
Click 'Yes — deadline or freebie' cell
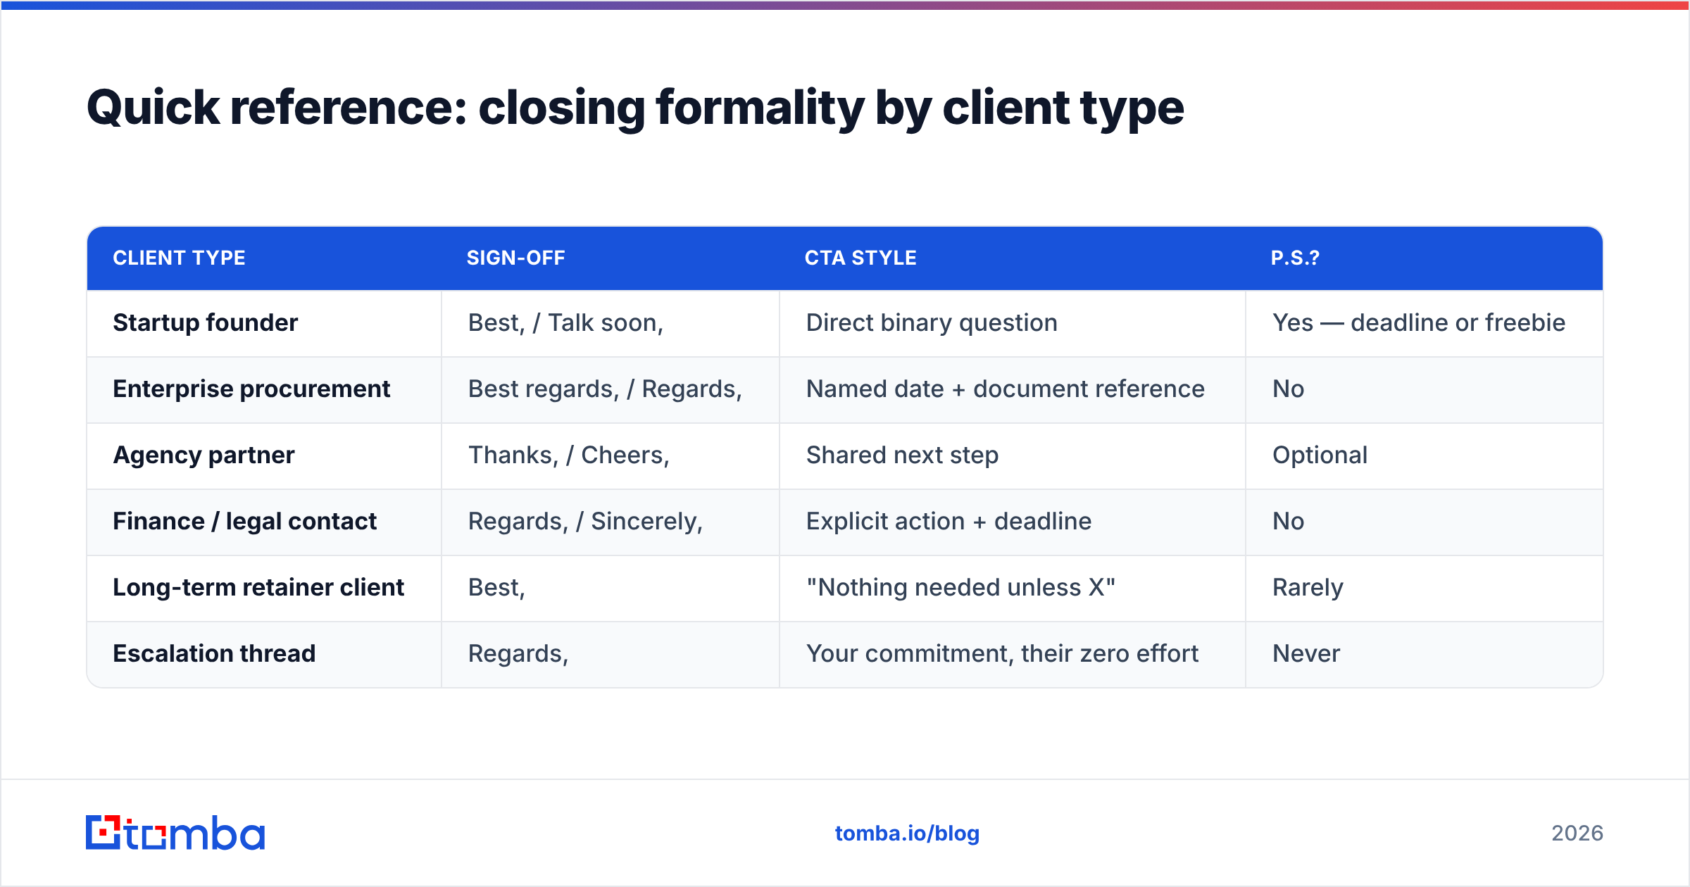click(1425, 323)
